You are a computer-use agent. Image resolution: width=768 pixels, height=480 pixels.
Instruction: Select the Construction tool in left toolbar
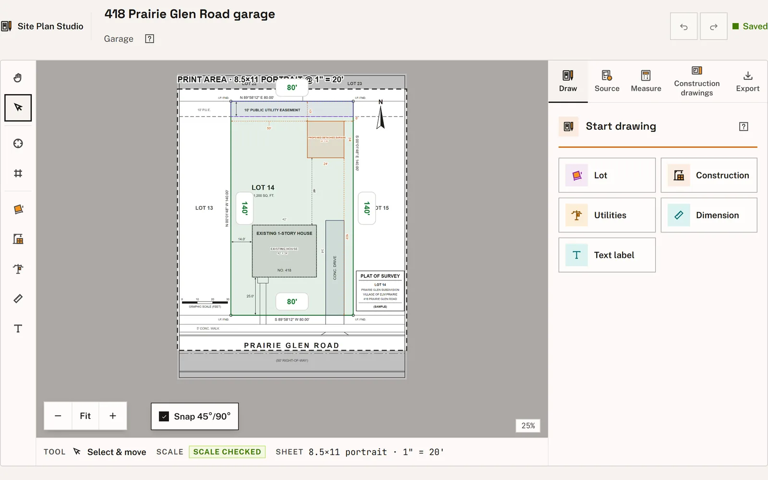pos(18,239)
